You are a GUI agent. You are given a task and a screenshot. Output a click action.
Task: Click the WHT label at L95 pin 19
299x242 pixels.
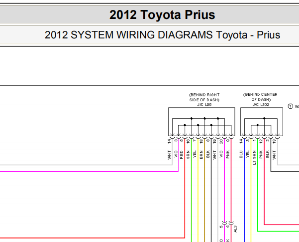tap(214, 155)
